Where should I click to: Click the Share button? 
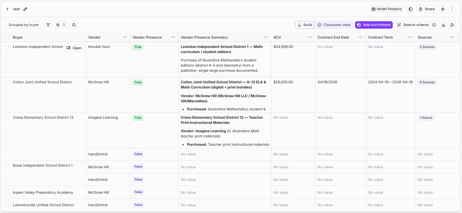[427, 9]
